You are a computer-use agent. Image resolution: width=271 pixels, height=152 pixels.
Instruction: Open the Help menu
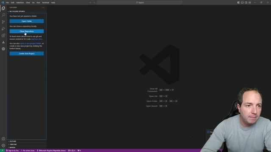coord(53,3)
